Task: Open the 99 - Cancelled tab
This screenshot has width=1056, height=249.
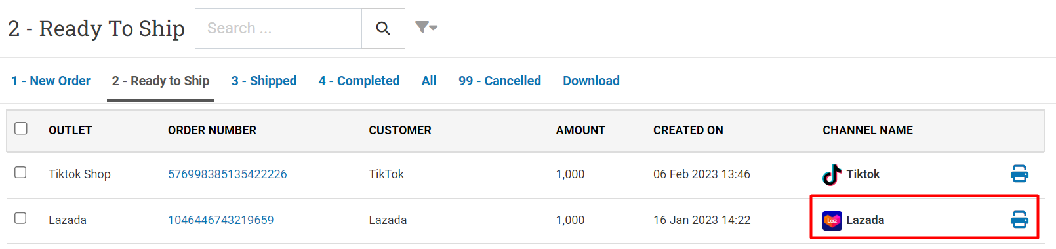Action: coord(500,81)
